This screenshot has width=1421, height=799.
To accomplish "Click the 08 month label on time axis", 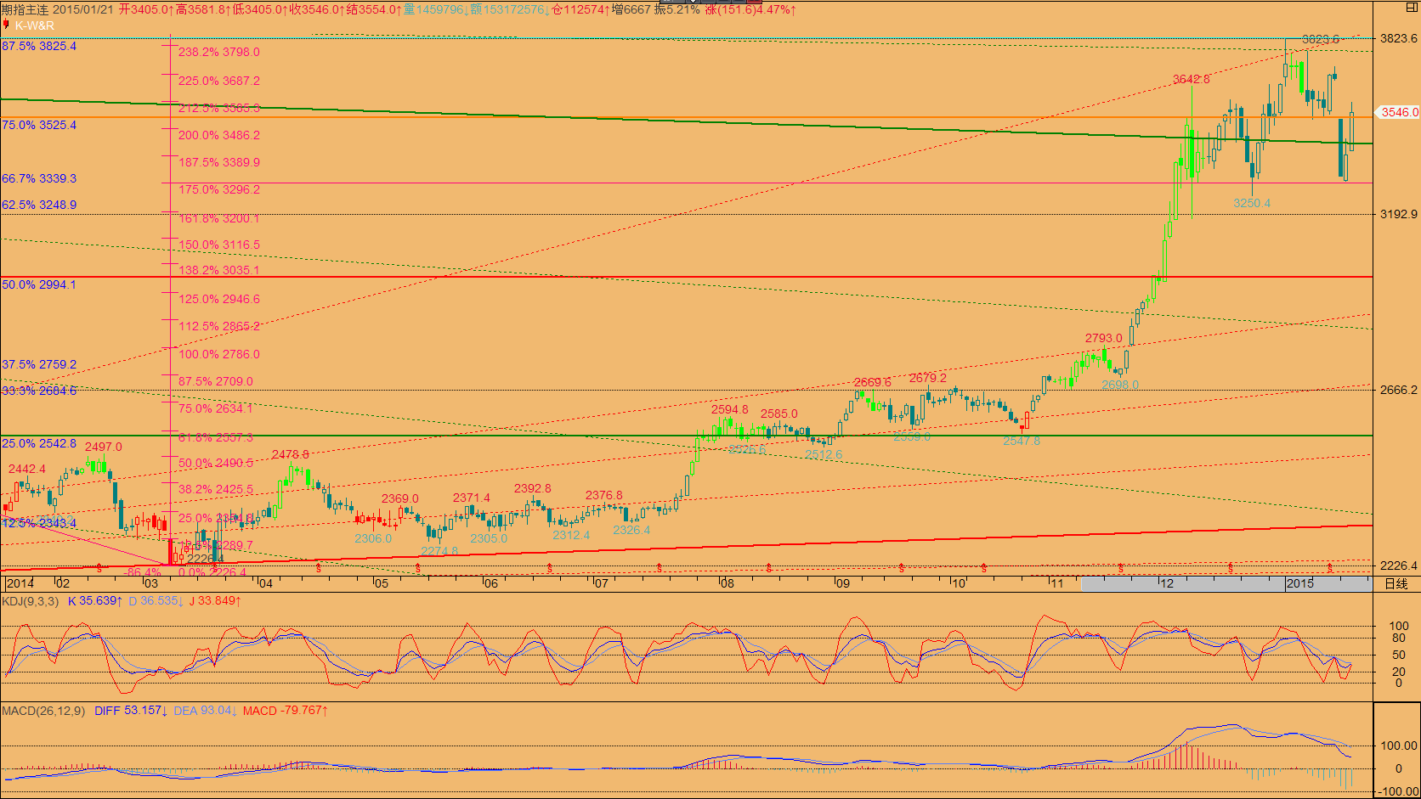I will [x=726, y=583].
